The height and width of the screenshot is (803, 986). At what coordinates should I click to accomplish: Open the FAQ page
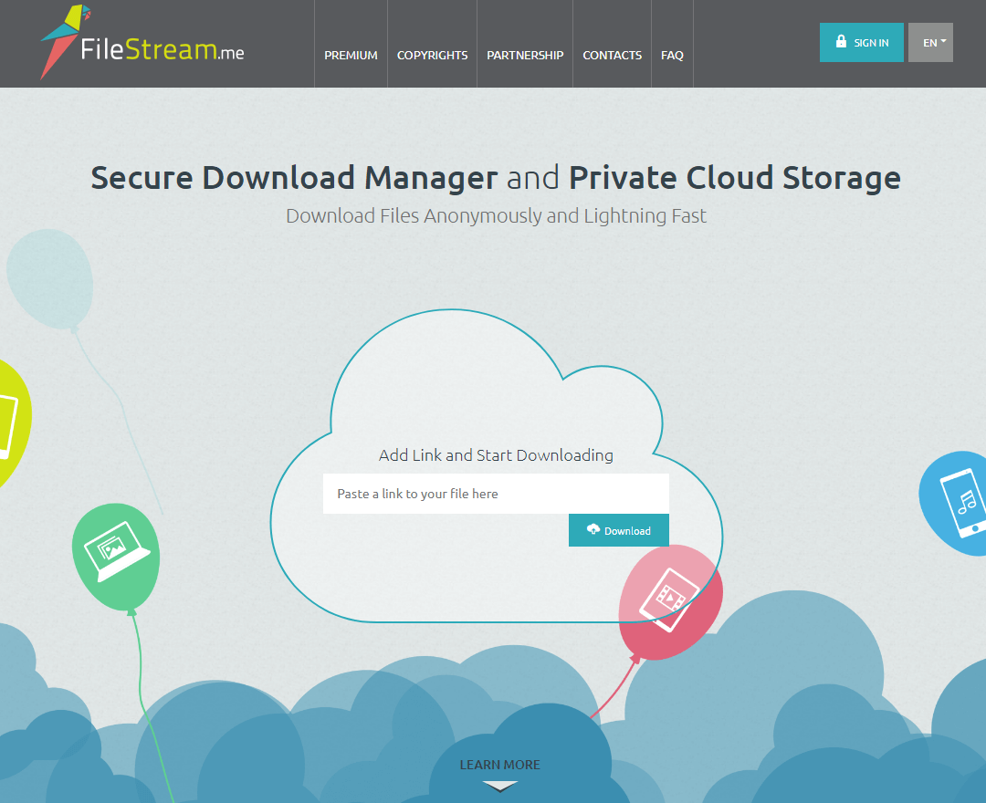(x=672, y=56)
